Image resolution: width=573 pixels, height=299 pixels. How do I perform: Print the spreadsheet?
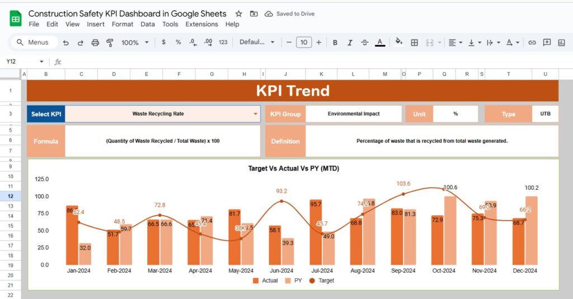(x=95, y=43)
